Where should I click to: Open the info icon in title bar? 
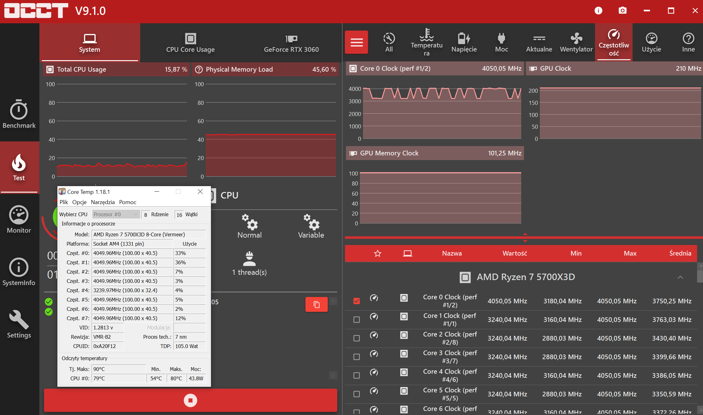pos(598,11)
